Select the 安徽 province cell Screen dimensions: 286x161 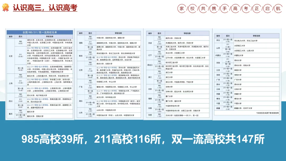[150, 108]
